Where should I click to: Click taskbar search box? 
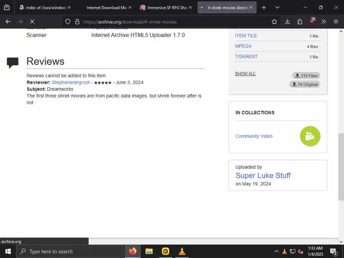[x=70, y=251]
